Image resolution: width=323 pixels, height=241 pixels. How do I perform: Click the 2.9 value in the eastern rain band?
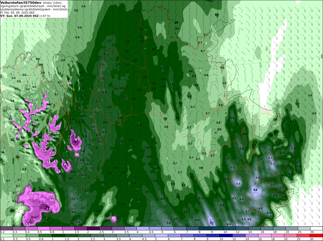coord(241,148)
